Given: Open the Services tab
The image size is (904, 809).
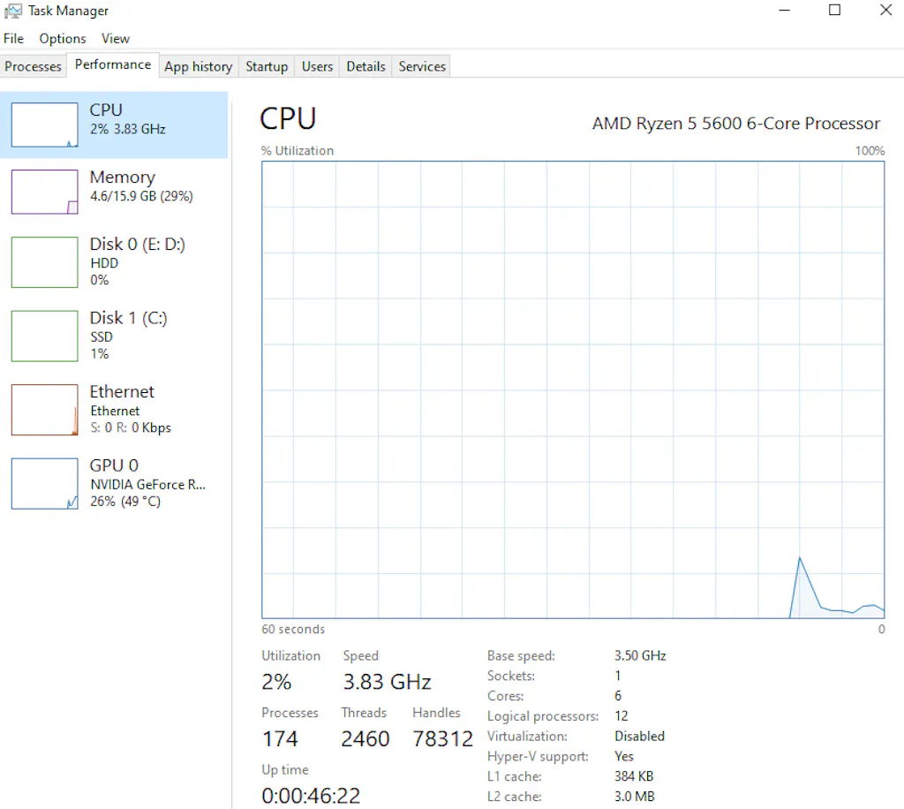Looking at the screenshot, I should click(x=421, y=66).
